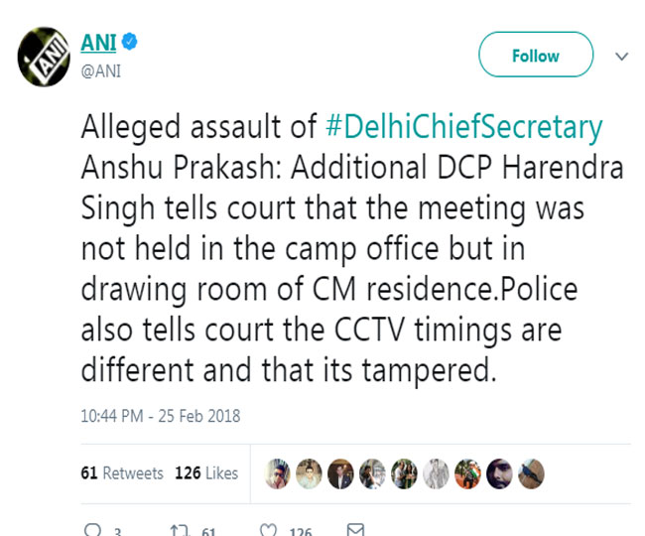645x536 pixels.
Task: Open the #DelhiChiefSecretary hashtag
Action: [x=464, y=128]
